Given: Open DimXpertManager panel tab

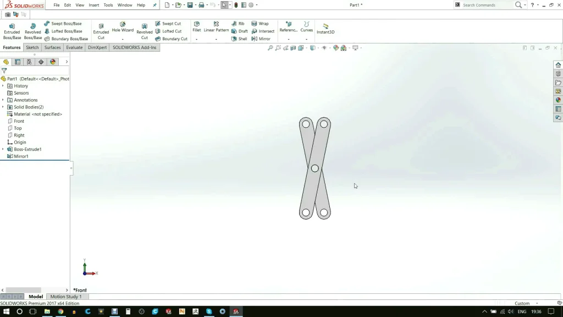Looking at the screenshot, I should tap(41, 62).
